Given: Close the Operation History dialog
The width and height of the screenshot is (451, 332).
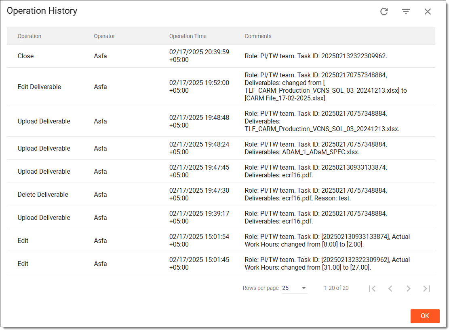Looking at the screenshot, I should [x=428, y=11].
